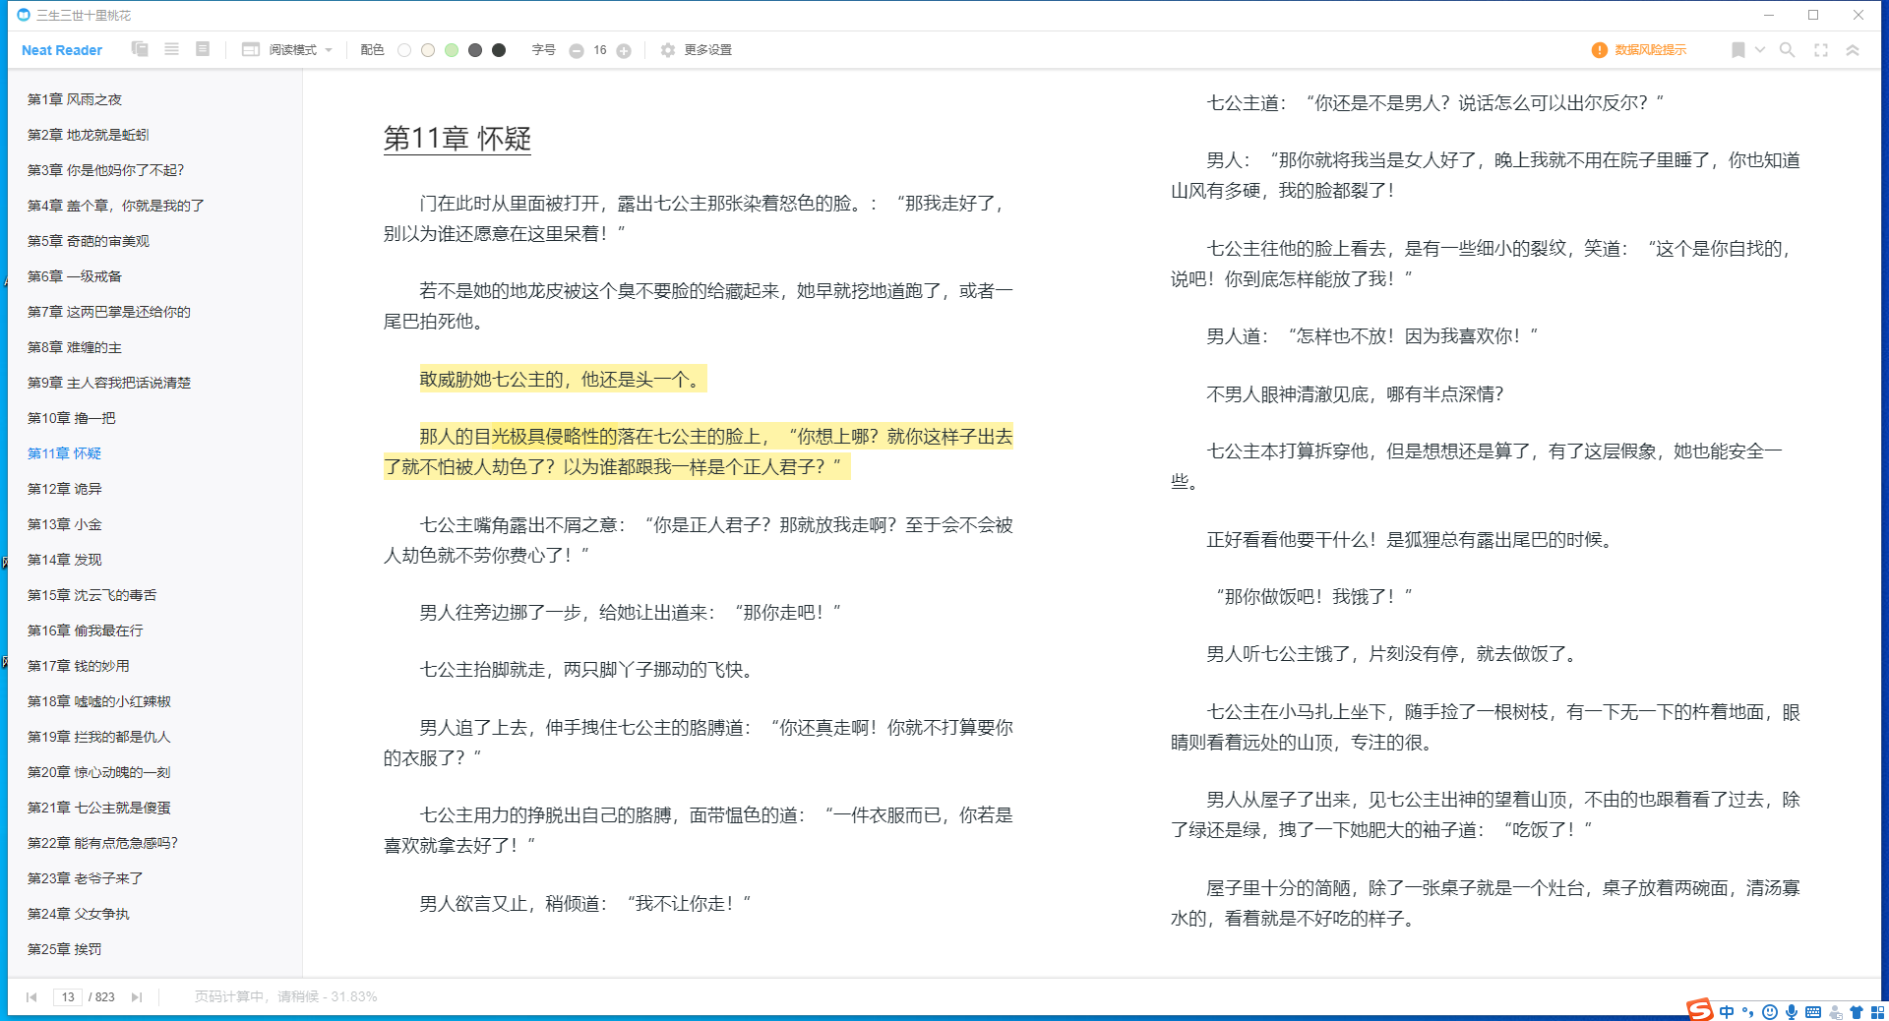Open the notes page icon in toolbar
This screenshot has width=1889, height=1021.
[203, 49]
